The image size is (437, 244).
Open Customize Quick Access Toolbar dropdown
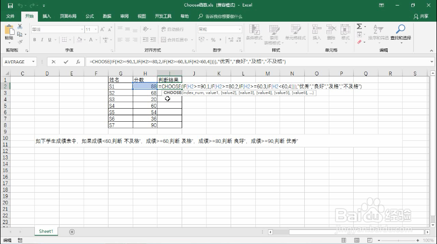click(x=44, y=6)
